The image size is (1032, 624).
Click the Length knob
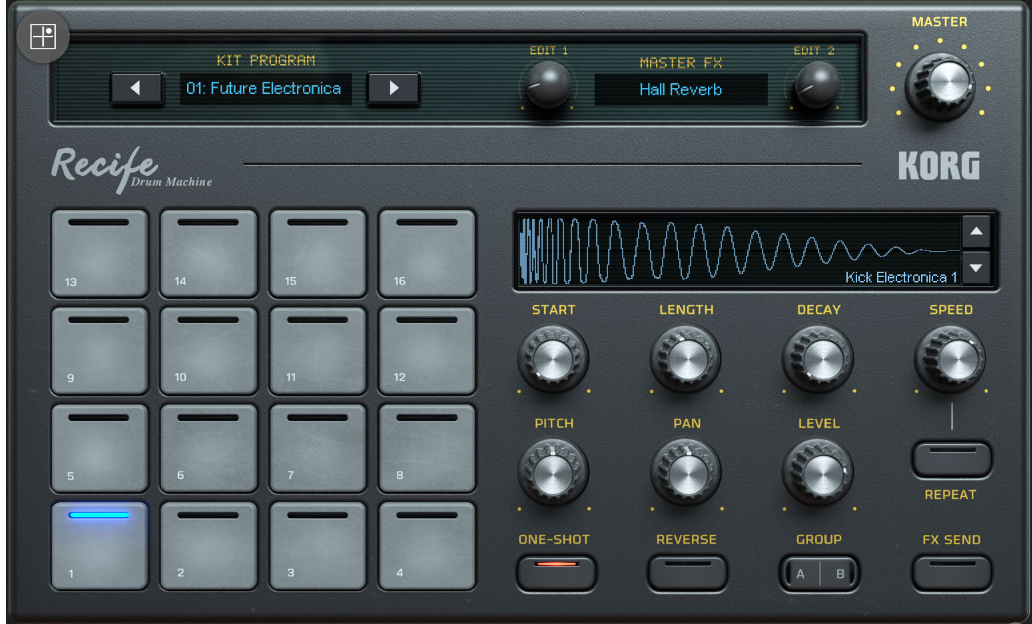[x=686, y=358]
